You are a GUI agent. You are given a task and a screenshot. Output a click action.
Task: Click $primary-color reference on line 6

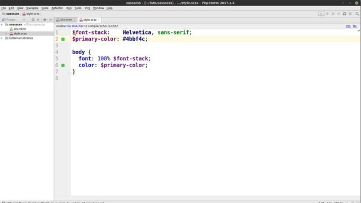click(123, 65)
